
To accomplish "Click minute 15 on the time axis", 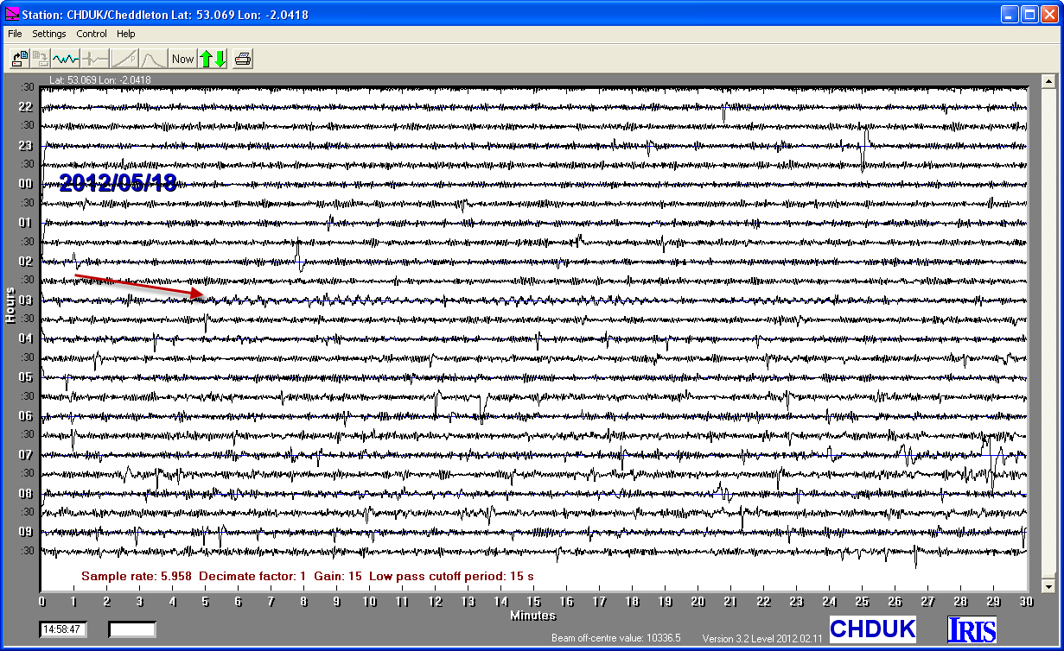I will (x=534, y=602).
